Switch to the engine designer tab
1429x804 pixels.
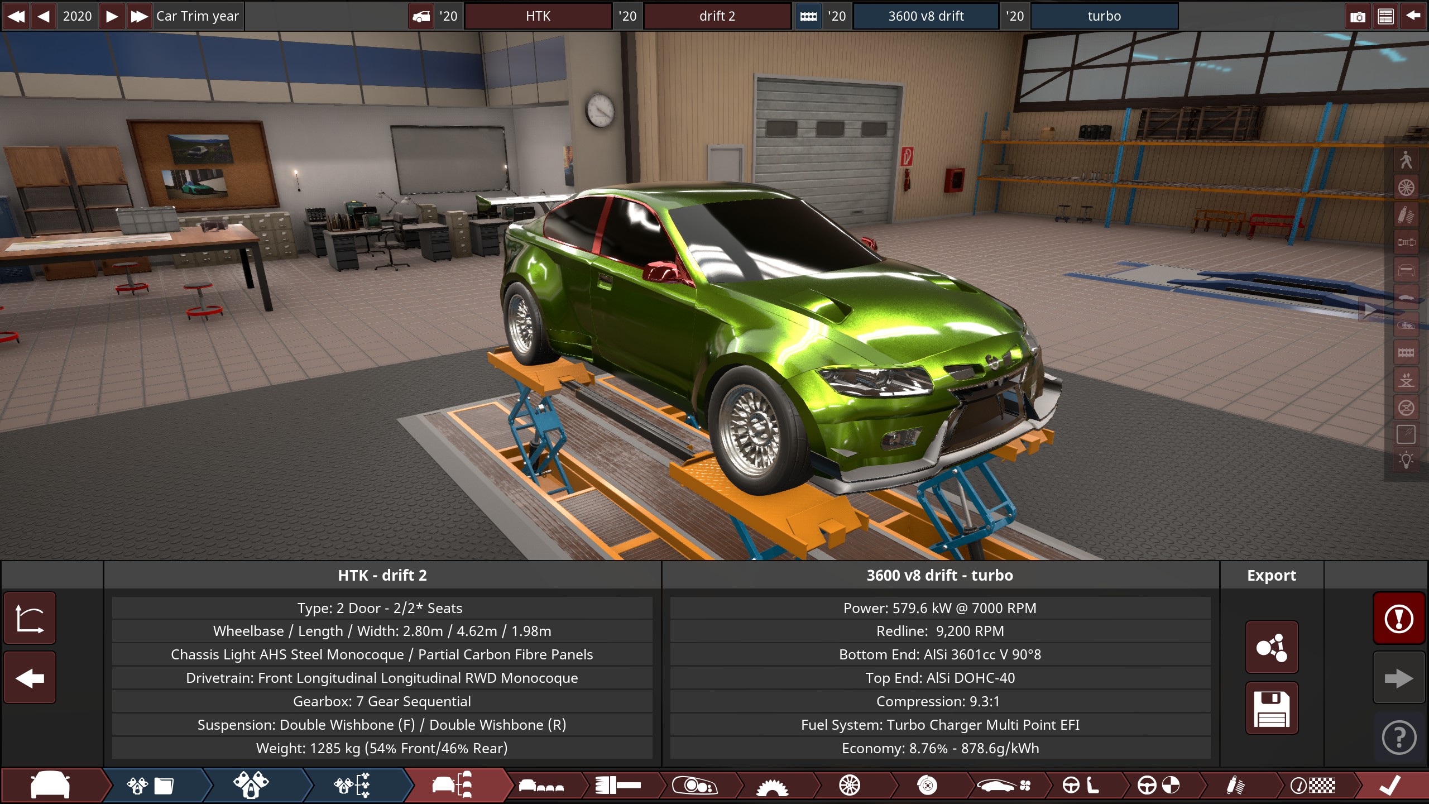click(251, 786)
